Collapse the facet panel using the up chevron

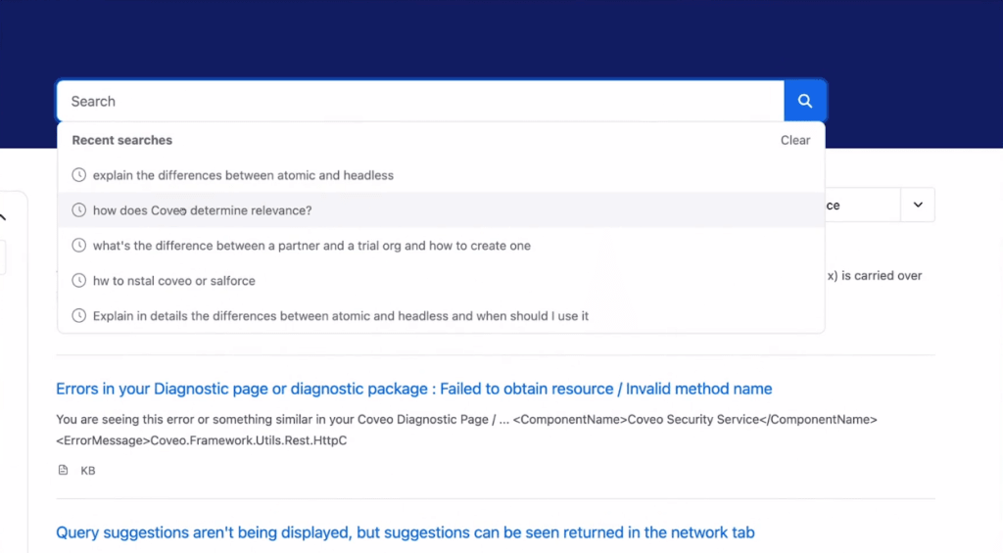[x=3, y=217]
